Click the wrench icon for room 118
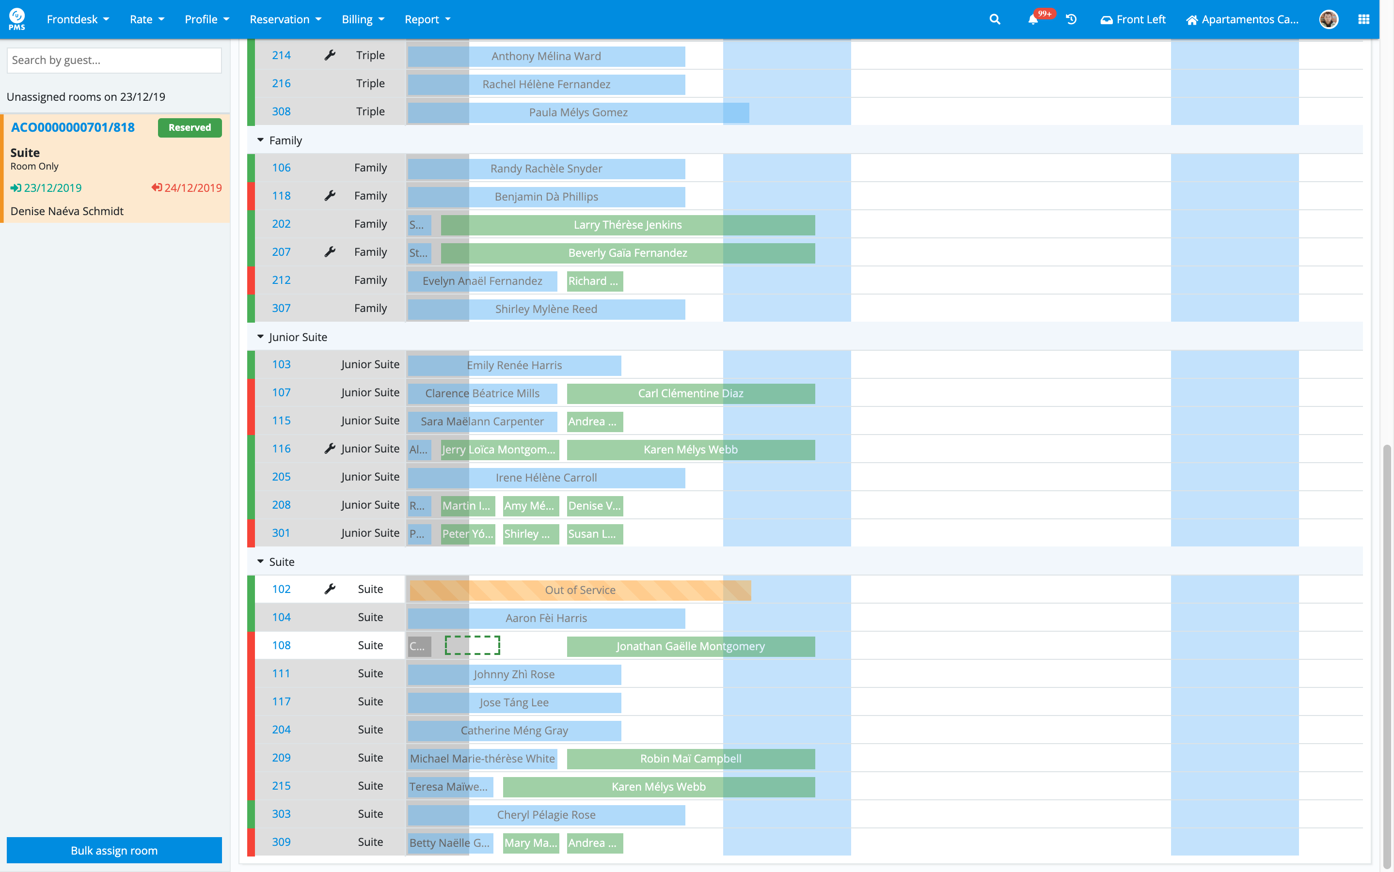 [330, 196]
